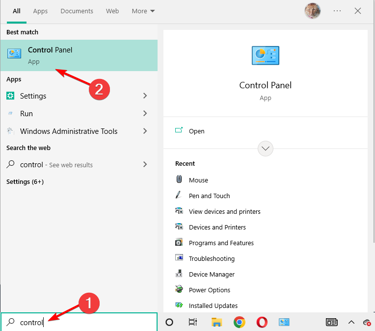Open recent Power Options item
Viewport: 375px width, 331px height.
[210, 290]
